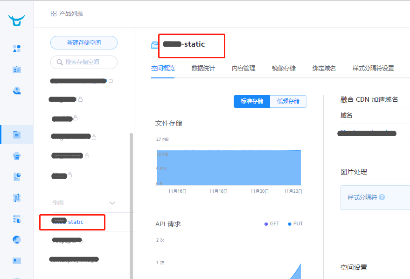The width and height of the screenshot is (410, 279).
Task: Open the customer service sidebar icon
Action: pos(16,91)
